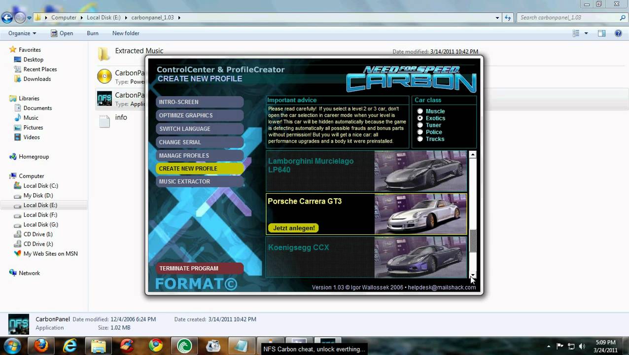Click the Back navigation arrow in Explorer
This screenshot has height=355, width=629.
[7, 18]
